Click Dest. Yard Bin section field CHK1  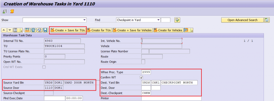click(x=156, y=83)
